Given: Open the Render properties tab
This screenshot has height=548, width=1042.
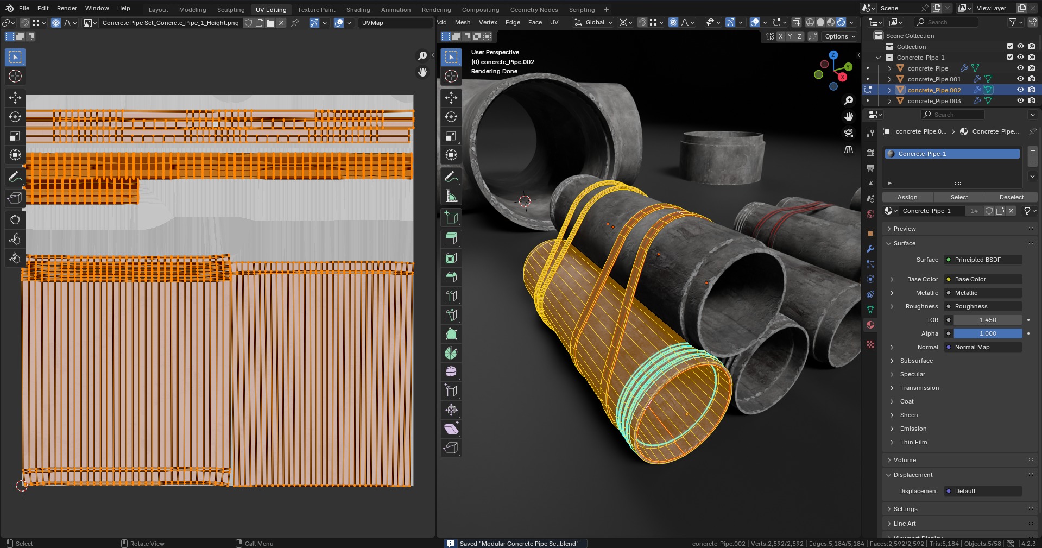Looking at the screenshot, I should click(x=870, y=153).
